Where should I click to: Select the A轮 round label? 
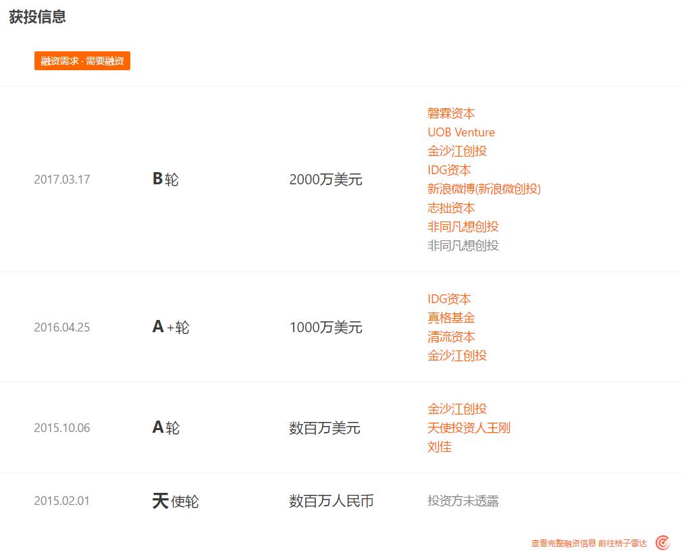click(x=166, y=427)
